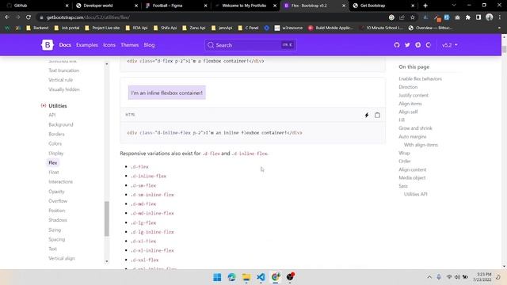Open the w3resource bookmark
The width and height of the screenshot is (507, 285).
point(288,28)
